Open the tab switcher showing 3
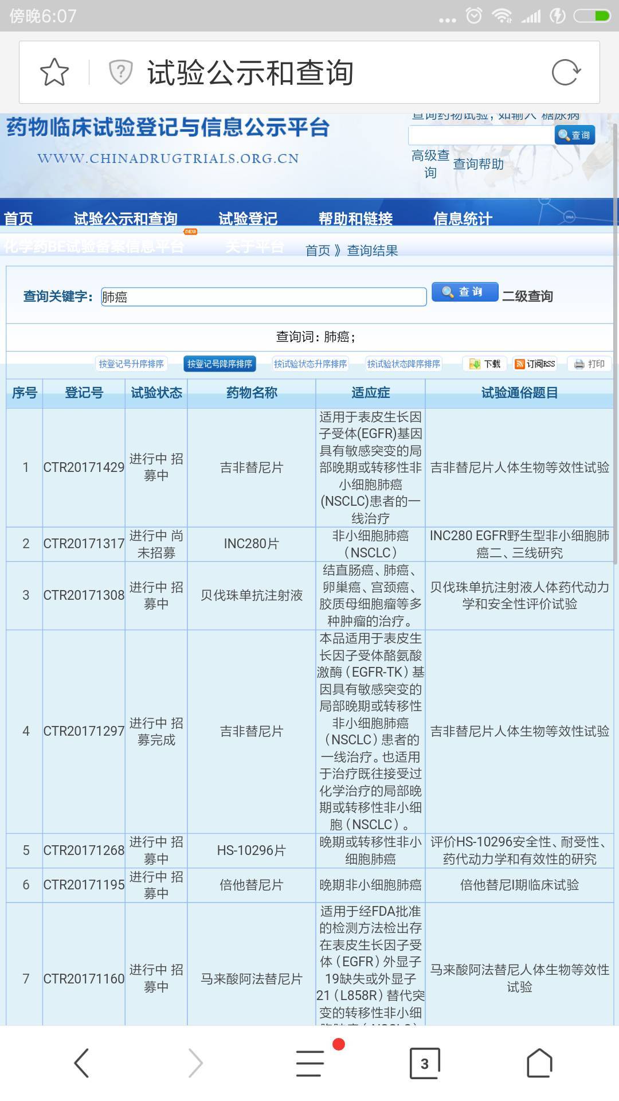Viewport: 619px width, 1101px height. pos(425,1063)
